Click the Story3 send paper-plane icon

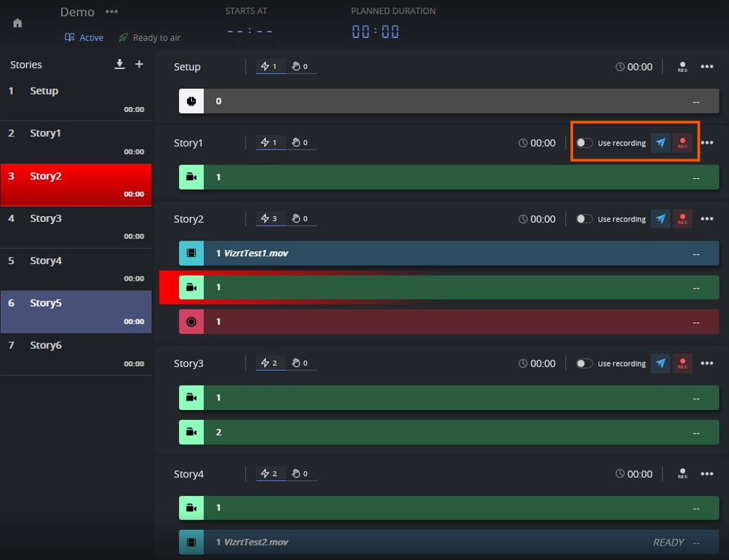660,363
